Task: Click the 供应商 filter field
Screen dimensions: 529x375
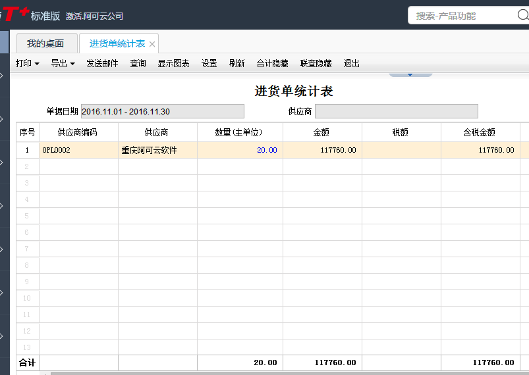Action: (x=396, y=112)
